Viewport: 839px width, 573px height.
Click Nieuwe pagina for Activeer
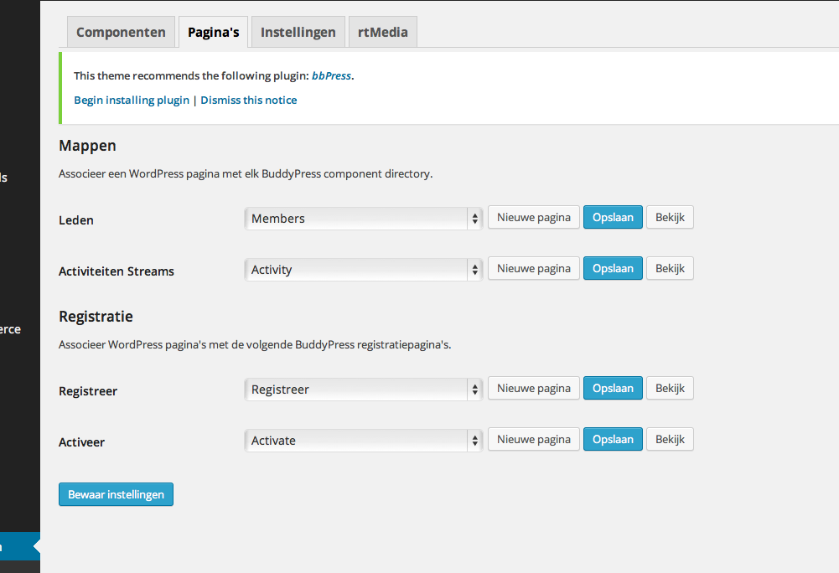533,440
